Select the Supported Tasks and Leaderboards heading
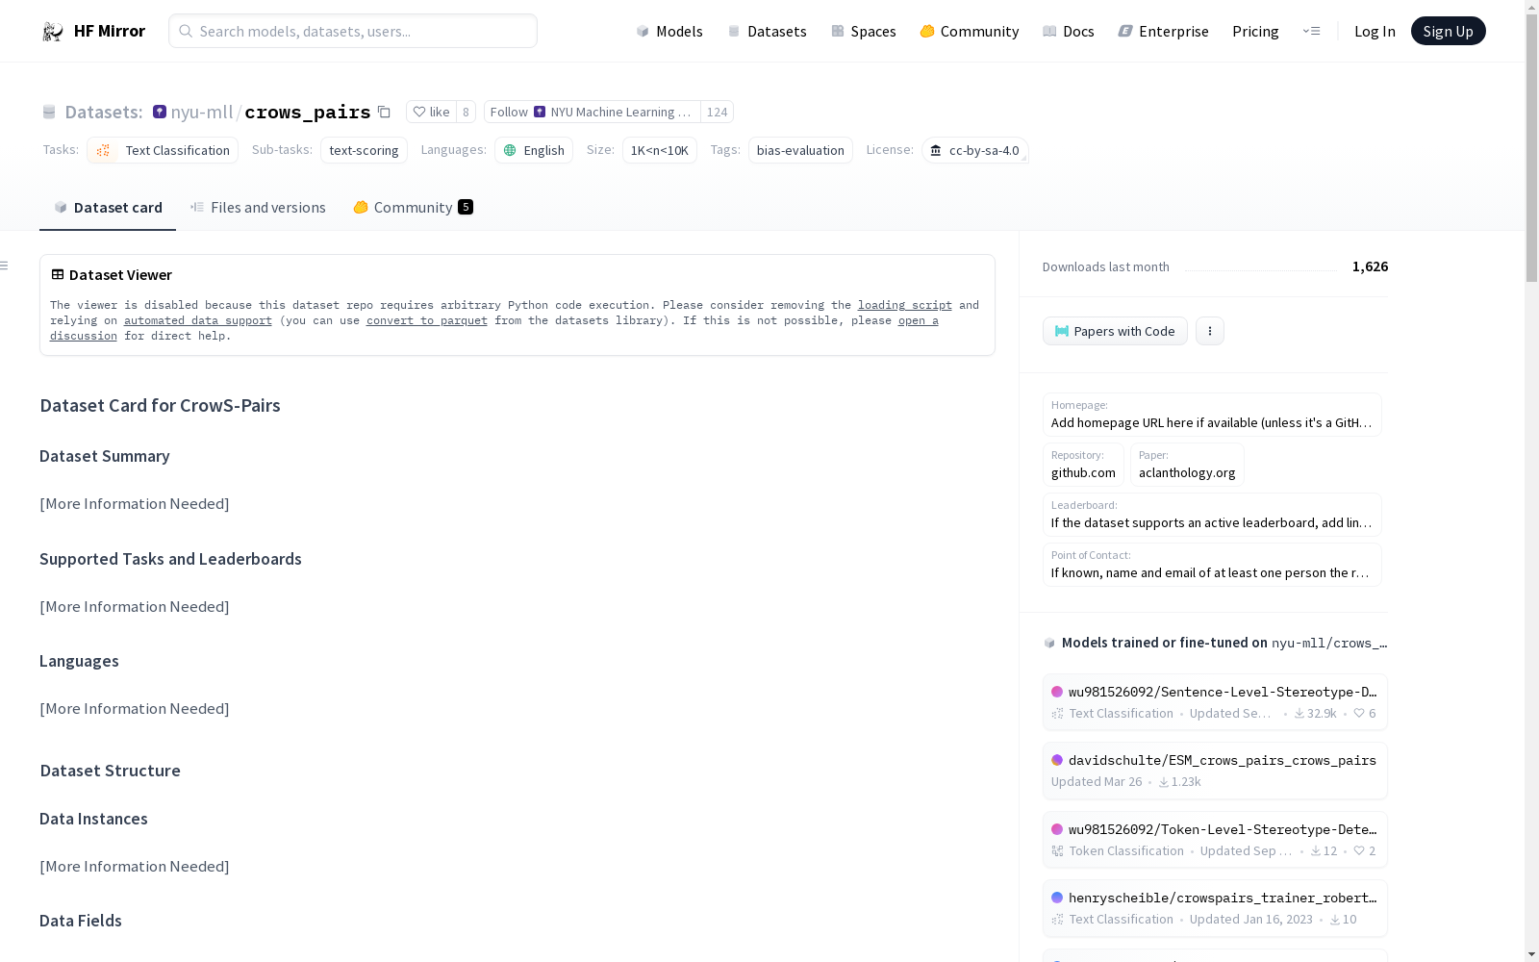 [170, 559]
